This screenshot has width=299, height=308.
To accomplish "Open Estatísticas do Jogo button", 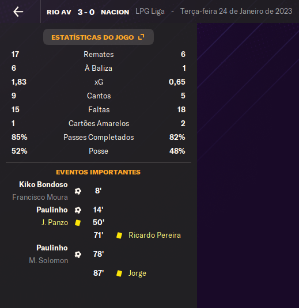I will tap(99, 37).
